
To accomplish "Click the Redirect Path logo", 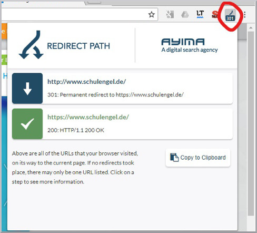I will tap(64, 45).
